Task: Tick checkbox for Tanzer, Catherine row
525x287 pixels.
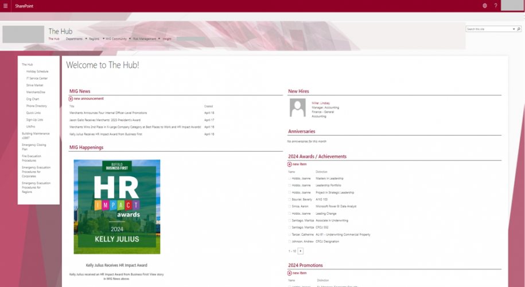Action: [x=290, y=234]
